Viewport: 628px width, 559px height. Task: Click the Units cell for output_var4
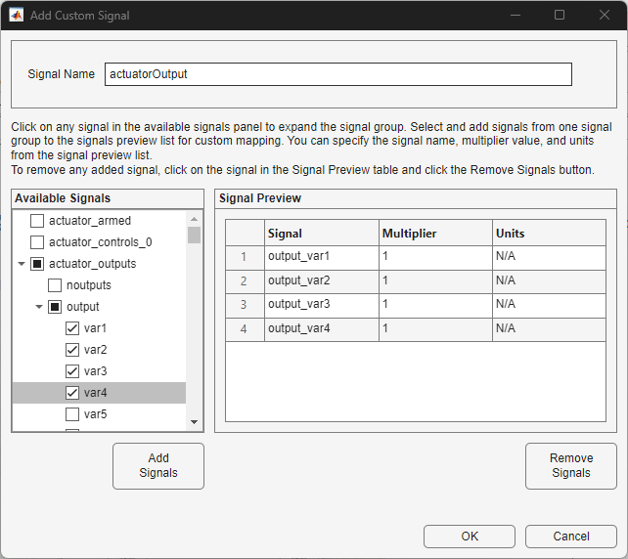click(x=549, y=329)
